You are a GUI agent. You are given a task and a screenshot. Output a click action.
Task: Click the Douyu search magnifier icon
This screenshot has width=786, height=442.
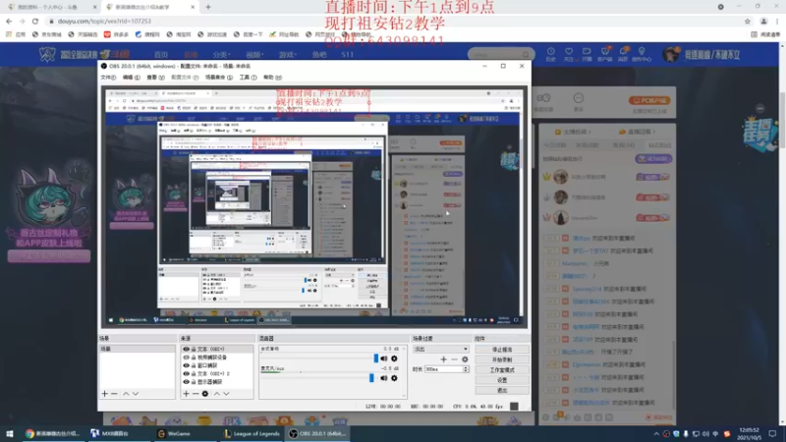point(526,54)
